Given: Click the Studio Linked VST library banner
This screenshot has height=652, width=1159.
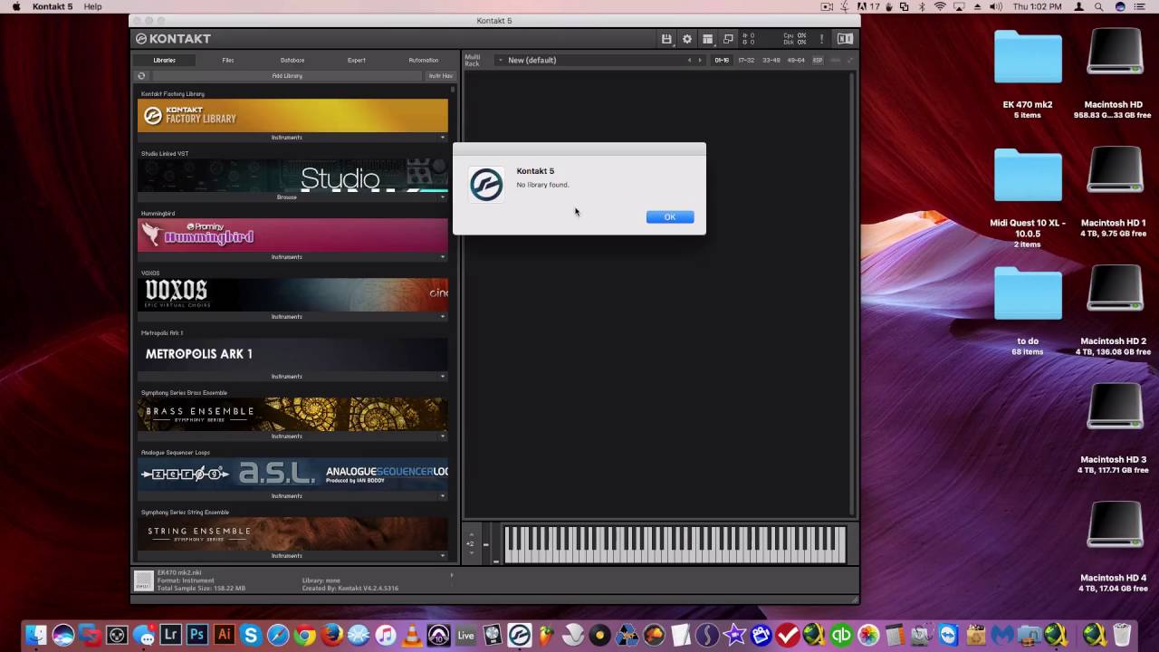Looking at the screenshot, I should click(x=292, y=176).
